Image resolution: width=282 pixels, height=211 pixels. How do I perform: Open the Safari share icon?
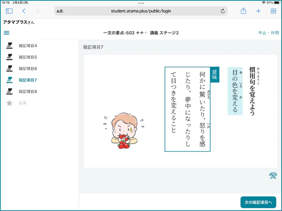click(x=243, y=11)
